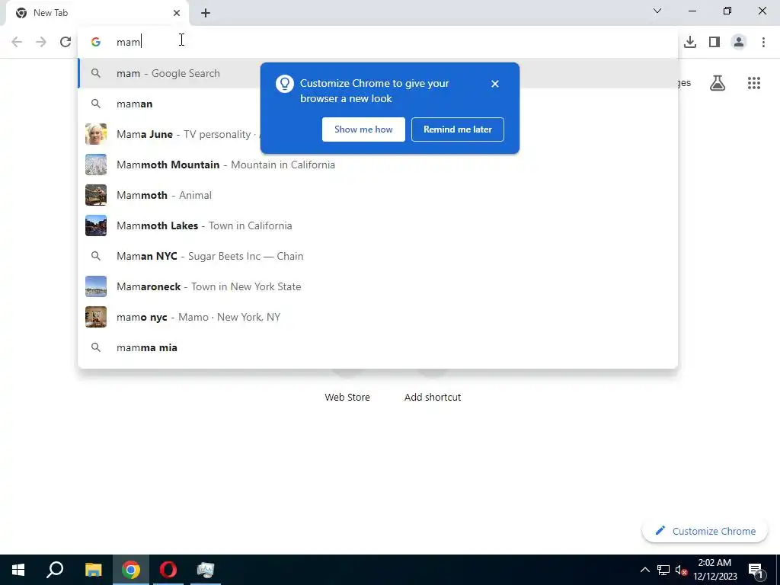This screenshot has height=585, width=780.
Task: Click the lightbulb icon in tooltip
Action: 285,84
